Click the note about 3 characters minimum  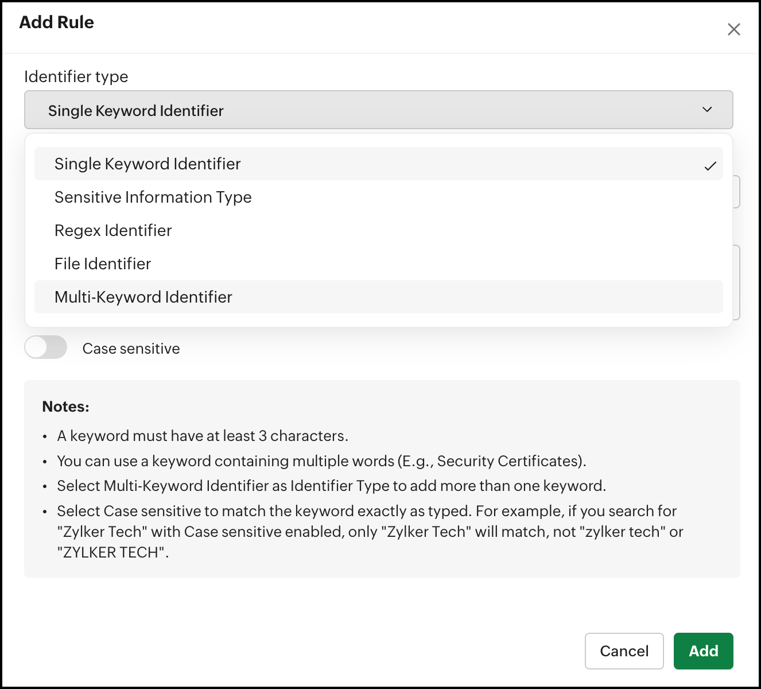[x=203, y=436]
